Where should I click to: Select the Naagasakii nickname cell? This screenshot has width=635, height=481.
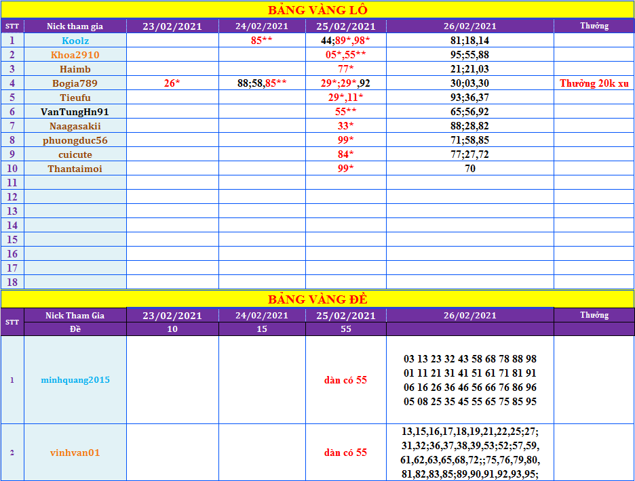point(75,126)
